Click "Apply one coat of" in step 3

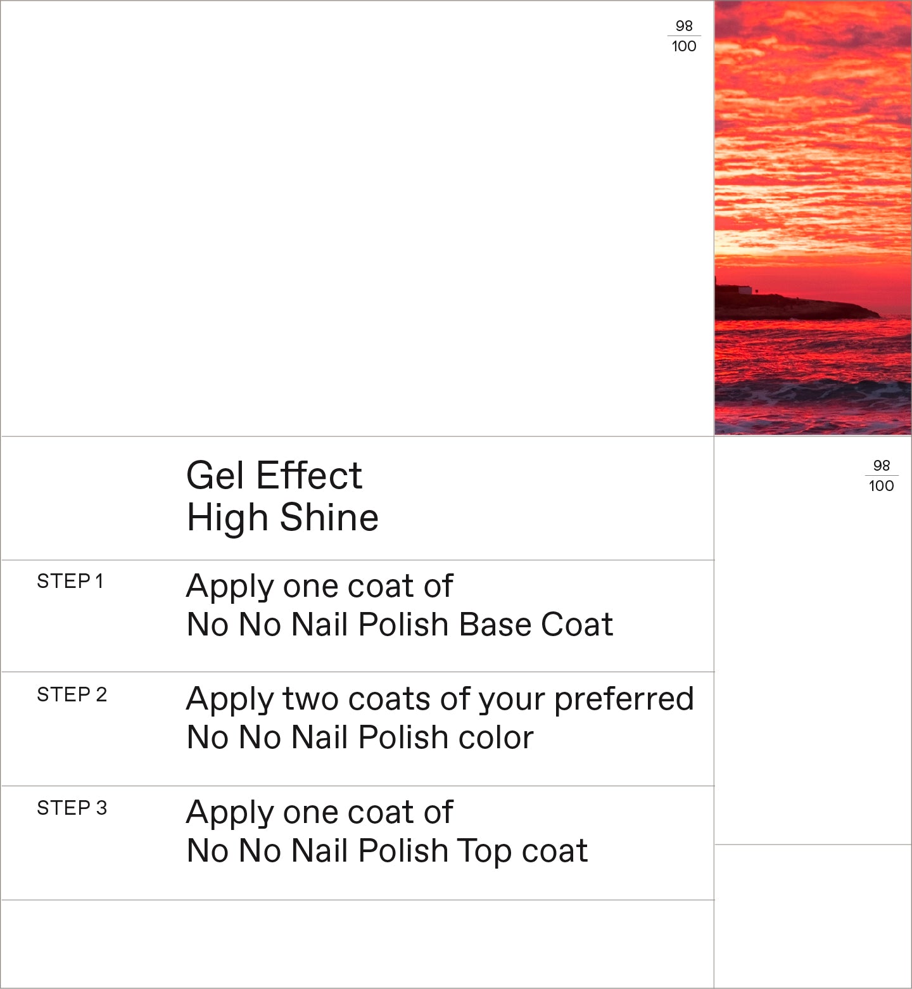click(319, 812)
